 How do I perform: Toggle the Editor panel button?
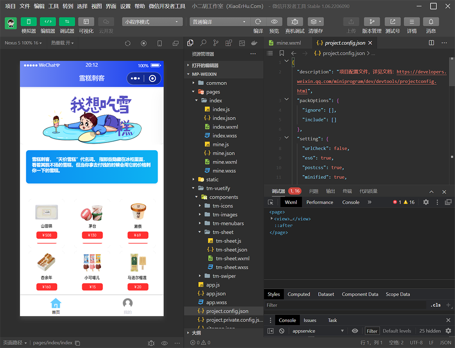pyautogui.click(x=48, y=22)
